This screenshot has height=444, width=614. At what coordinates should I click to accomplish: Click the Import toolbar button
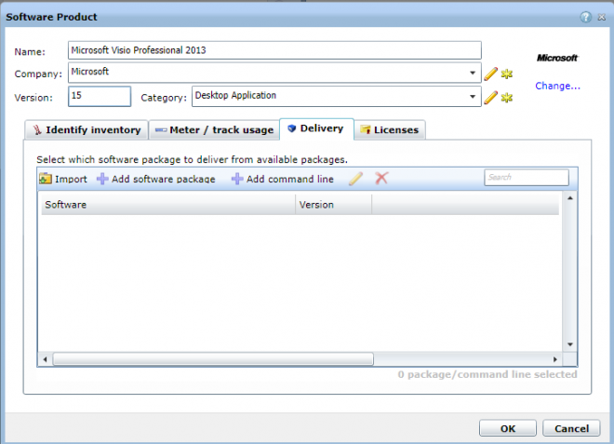pyautogui.click(x=63, y=179)
